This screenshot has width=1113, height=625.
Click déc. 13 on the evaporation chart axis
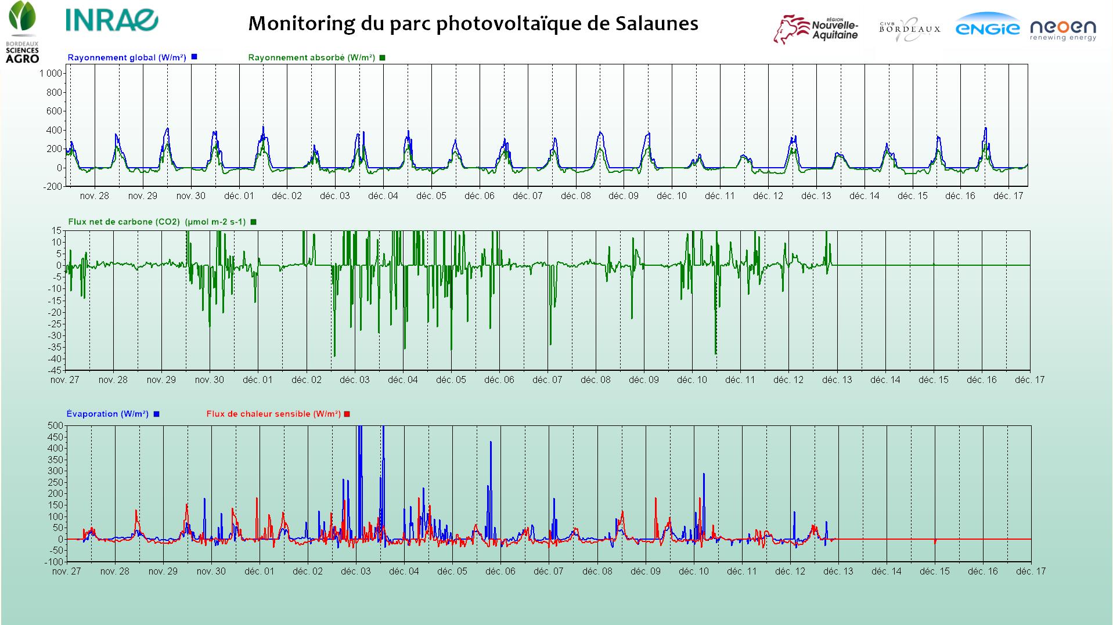click(x=838, y=572)
